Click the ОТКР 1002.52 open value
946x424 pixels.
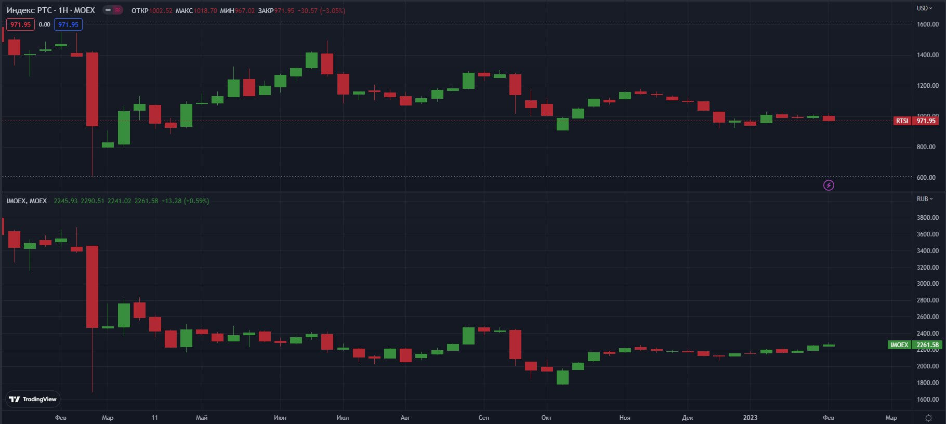coord(152,10)
